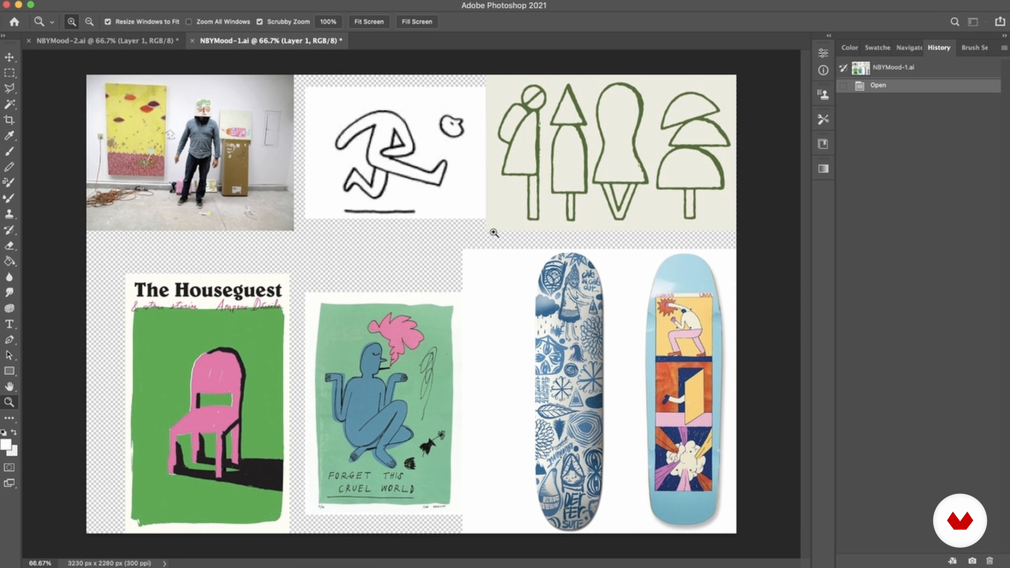
Task: Set history brush source on NBYMood-1.ai snapshot
Action: [x=843, y=68]
